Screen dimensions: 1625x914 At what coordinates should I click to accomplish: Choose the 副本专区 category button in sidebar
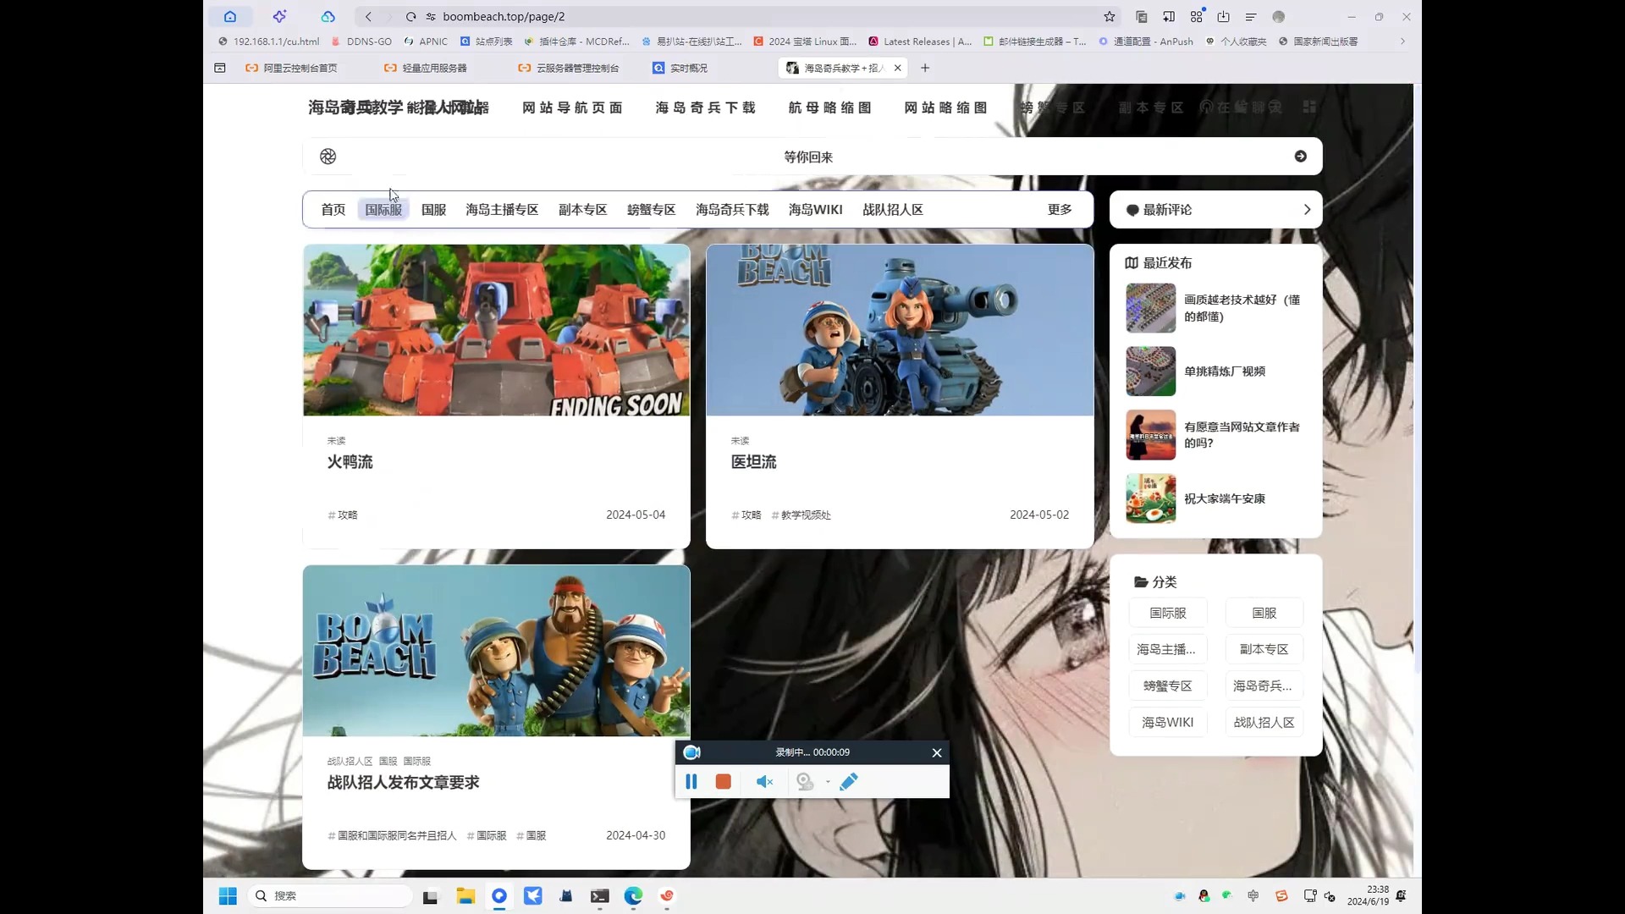(x=1264, y=649)
